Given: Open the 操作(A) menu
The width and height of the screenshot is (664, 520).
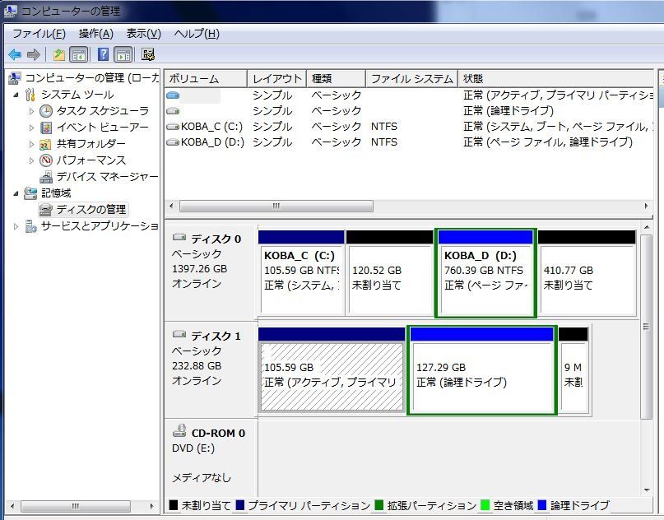Looking at the screenshot, I should [x=96, y=34].
